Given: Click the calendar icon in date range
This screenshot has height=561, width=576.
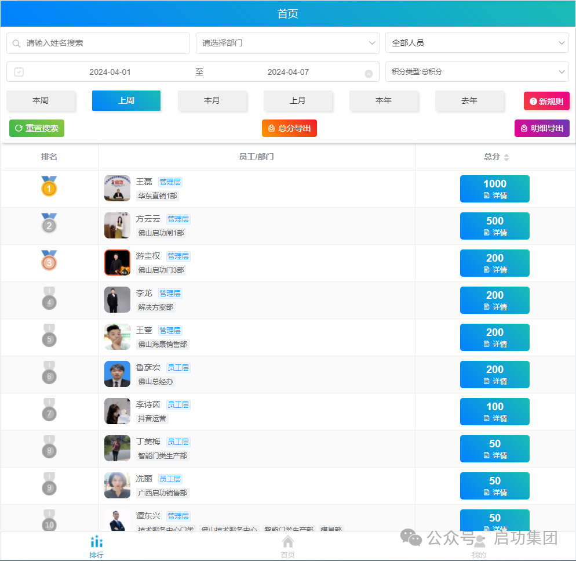Looking at the screenshot, I should 19,72.
